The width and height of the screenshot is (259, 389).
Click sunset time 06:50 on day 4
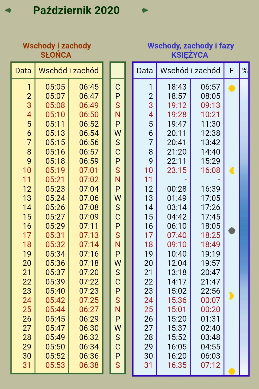(x=89, y=115)
